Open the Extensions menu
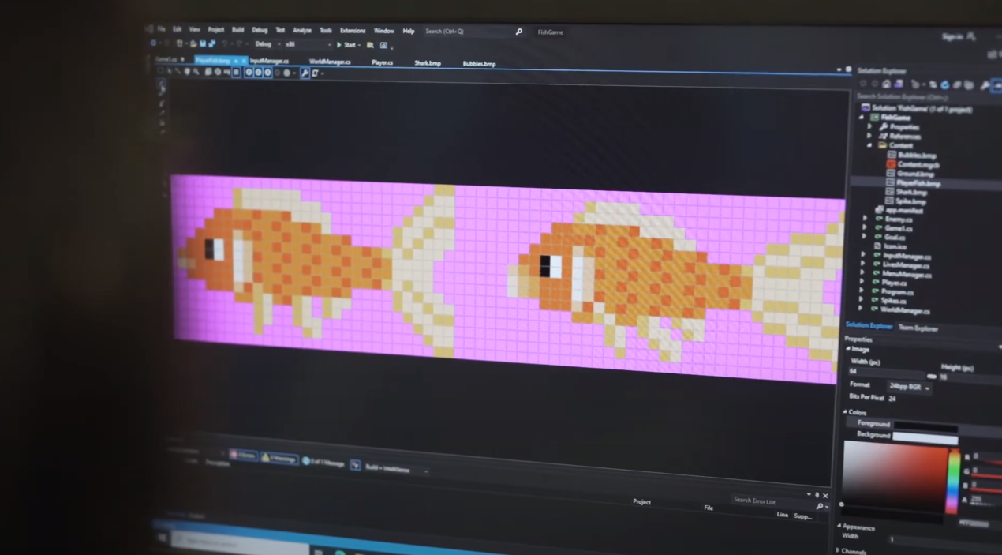The height and width of the screenshot is (555, 1002). 353,31
